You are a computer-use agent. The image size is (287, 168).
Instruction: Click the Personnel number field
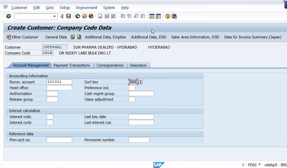coord(139,140)
